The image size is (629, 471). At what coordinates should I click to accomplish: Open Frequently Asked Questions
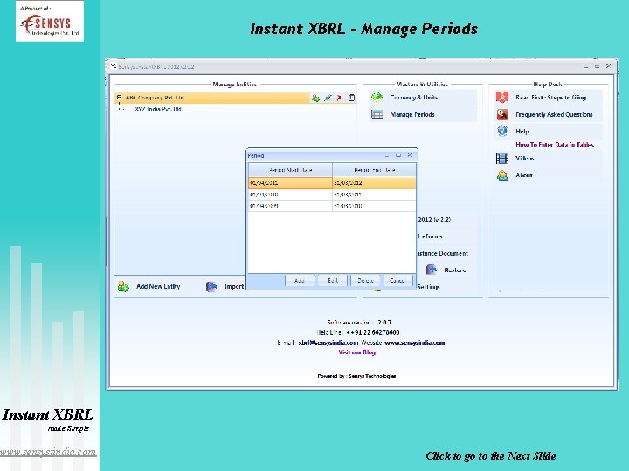click(x=554, y=114)
